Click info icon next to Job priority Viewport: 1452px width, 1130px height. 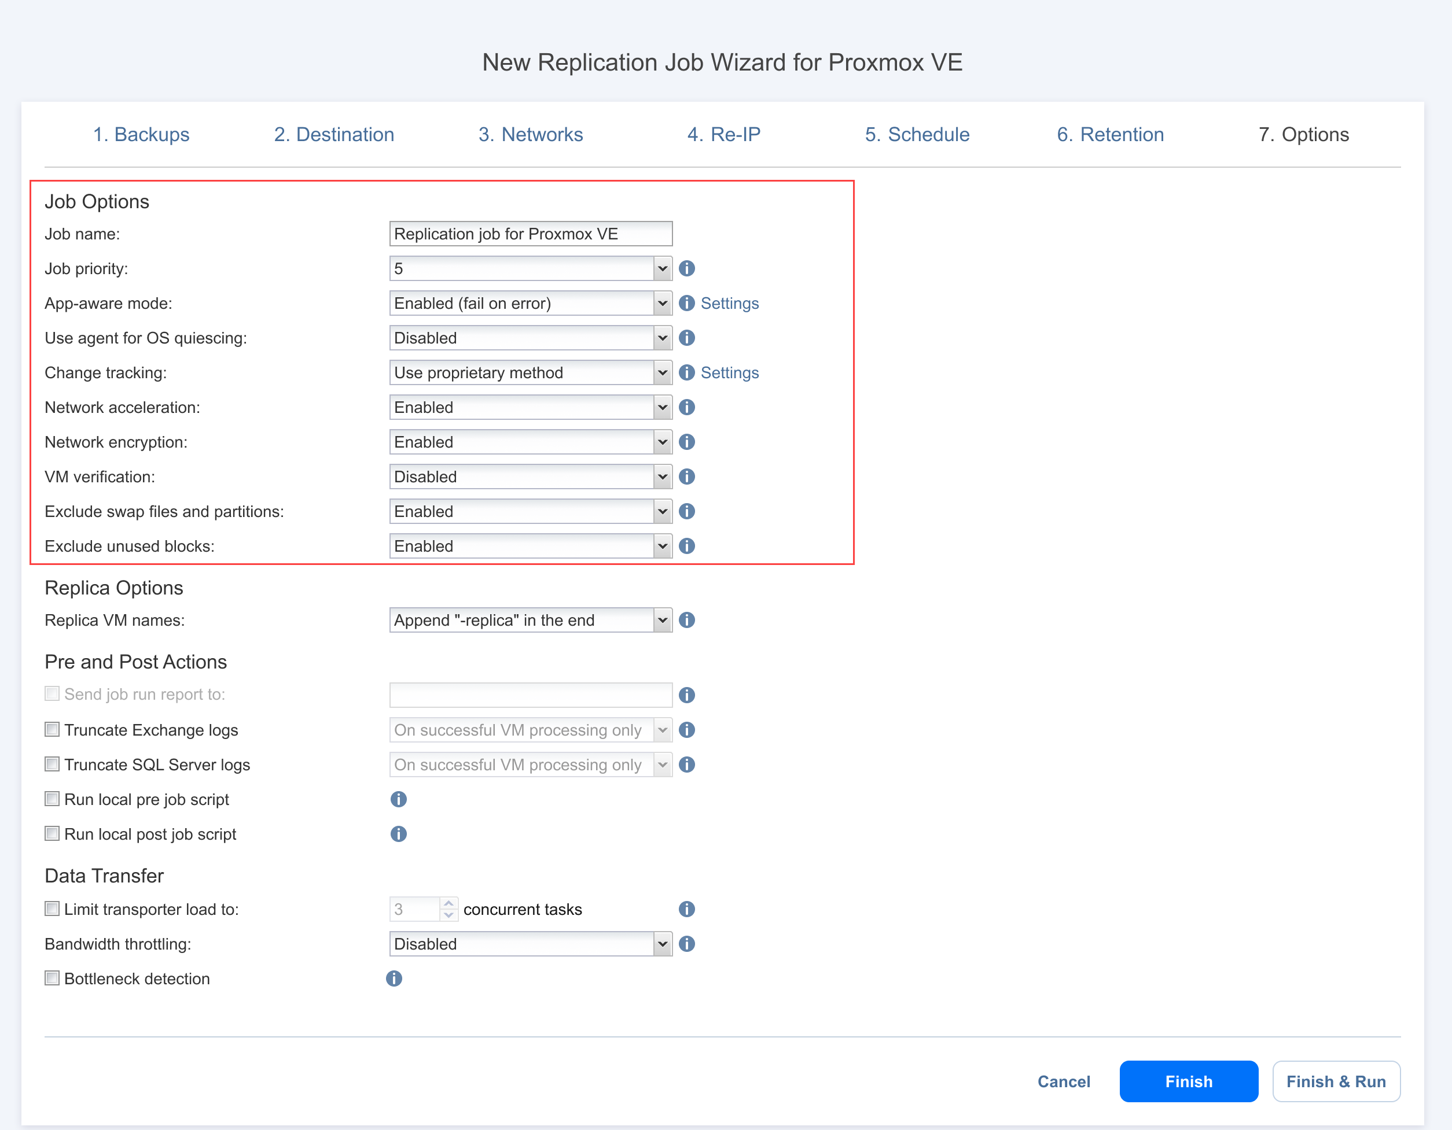click(687, 268)
